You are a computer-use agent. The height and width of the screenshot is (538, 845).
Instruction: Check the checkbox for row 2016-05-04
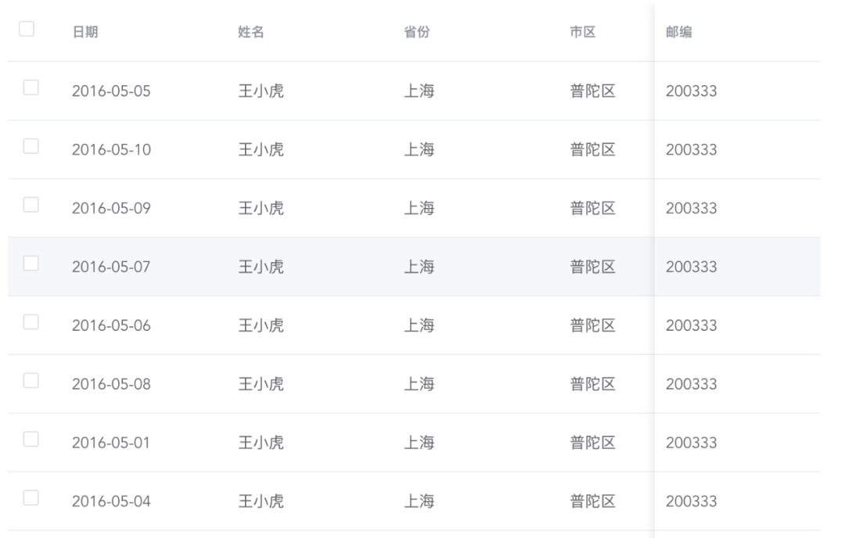tap(31, 498)
